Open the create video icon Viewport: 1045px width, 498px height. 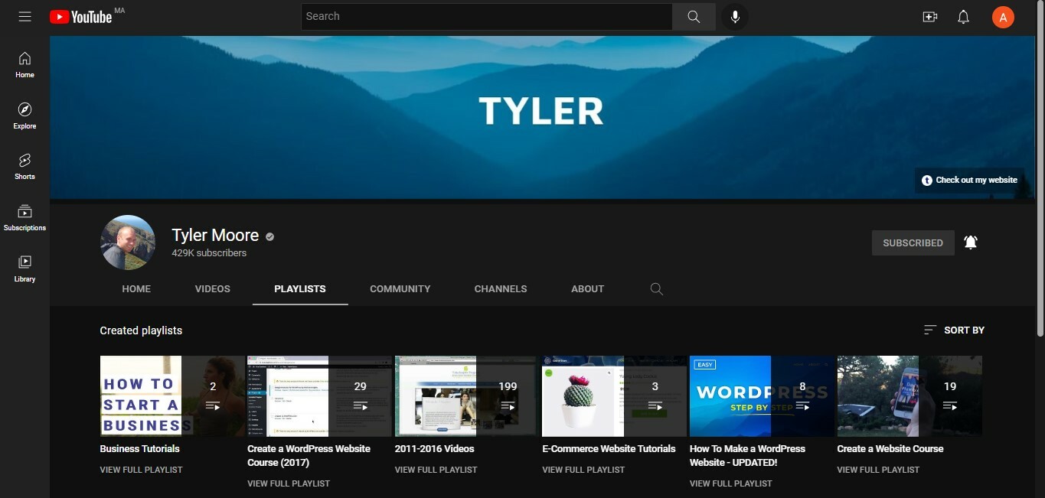click(930, 17)
